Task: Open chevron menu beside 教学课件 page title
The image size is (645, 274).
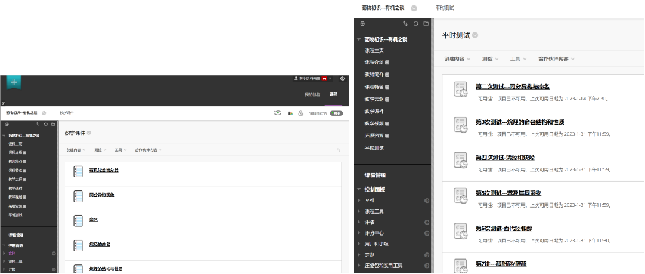Action: coord(89,133)
